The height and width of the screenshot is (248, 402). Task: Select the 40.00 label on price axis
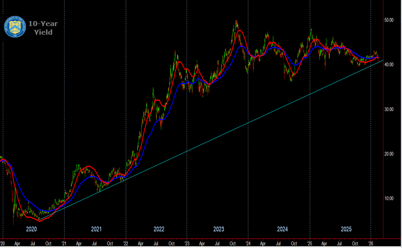click(390, 64)
